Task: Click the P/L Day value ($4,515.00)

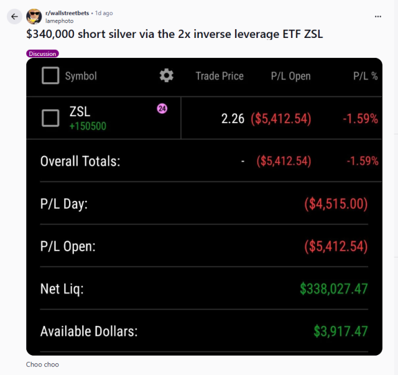Action: coord(336,204)
